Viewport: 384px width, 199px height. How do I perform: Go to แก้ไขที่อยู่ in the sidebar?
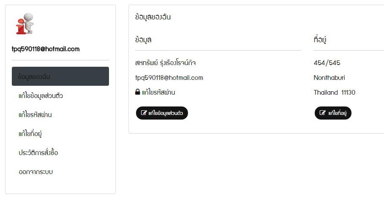(x=30, y=134)
